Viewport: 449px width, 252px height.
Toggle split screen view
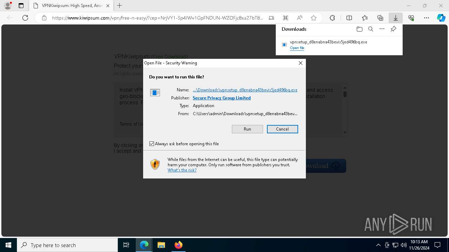[349, 18]
